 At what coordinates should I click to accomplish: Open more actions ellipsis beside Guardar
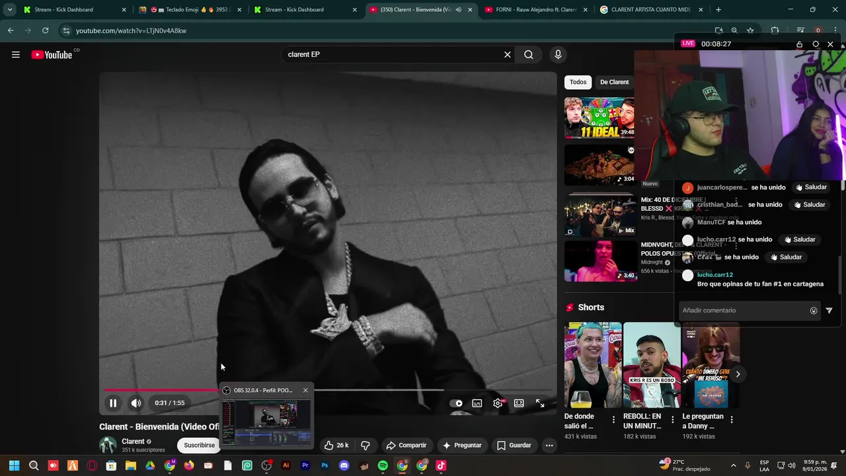click(x=549, y=445)
